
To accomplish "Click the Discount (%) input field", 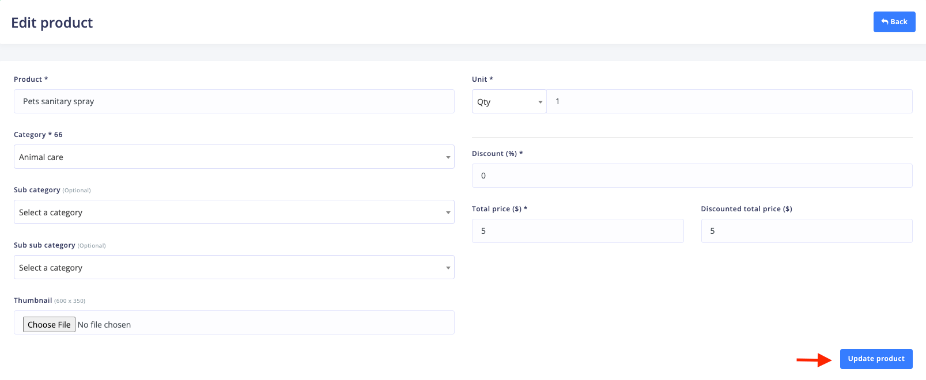I will point(692,176).
